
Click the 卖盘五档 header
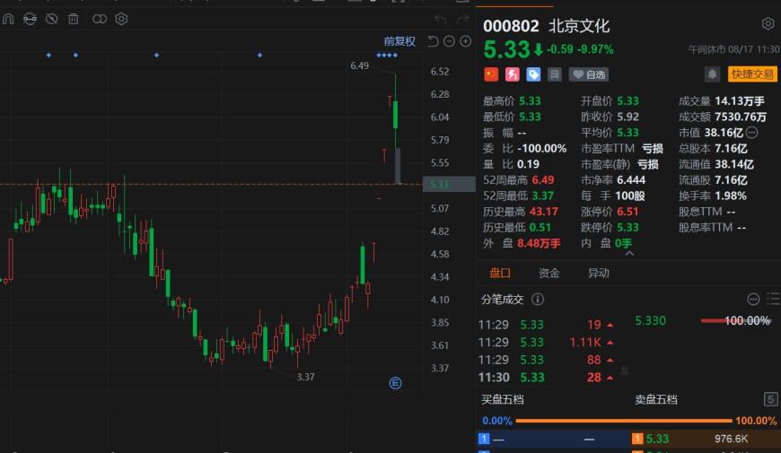pyautogui.click(x=656, y=399)
